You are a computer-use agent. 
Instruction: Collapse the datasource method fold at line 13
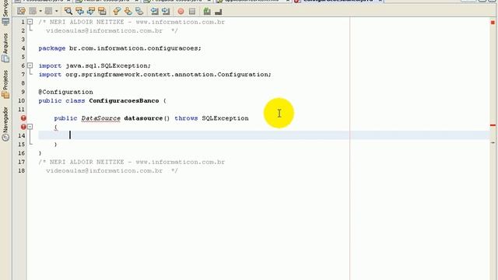(30, 127)
